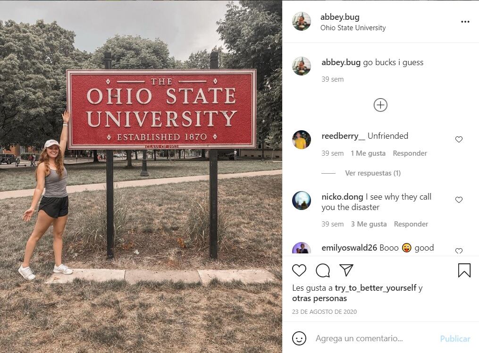479x353 pixels.
Task: Click the Publicar button
Action: tap(455, 339)
